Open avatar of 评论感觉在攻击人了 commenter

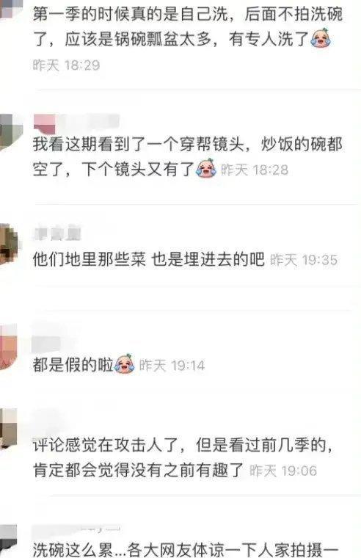[9, 428]
